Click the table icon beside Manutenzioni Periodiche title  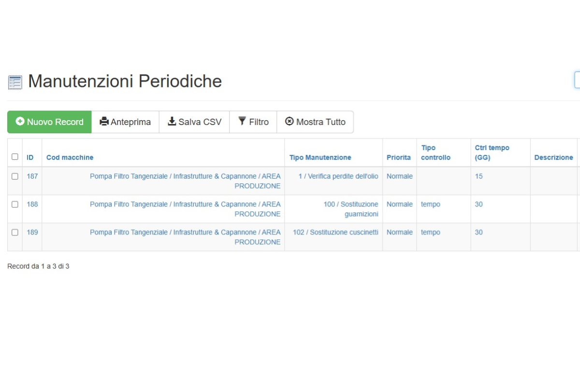[15, 82]
